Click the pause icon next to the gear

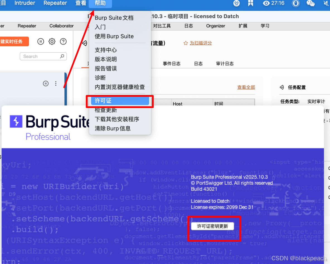(40, 41)
